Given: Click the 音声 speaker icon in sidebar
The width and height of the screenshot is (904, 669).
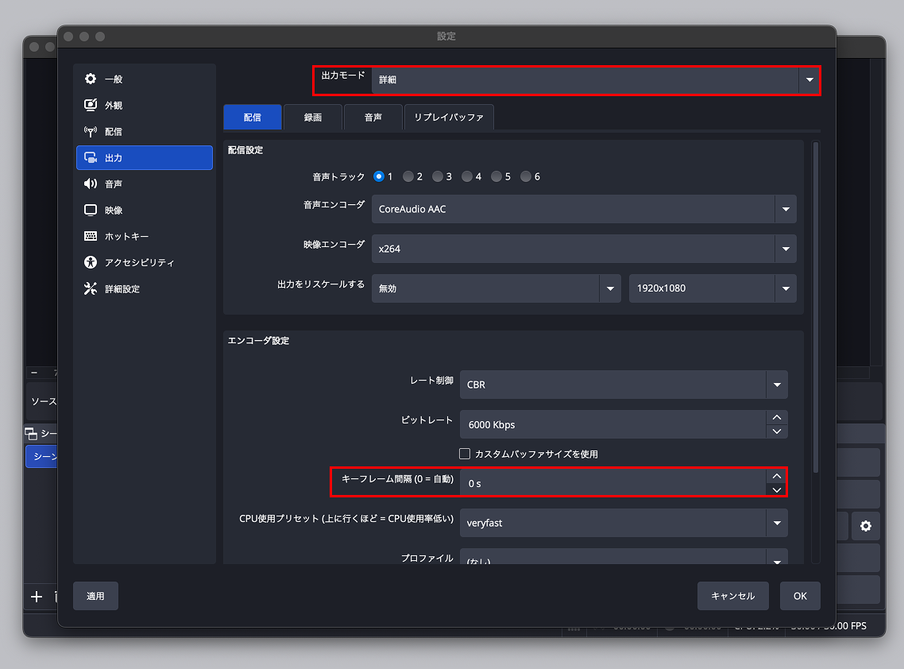Looking at the screenshot, I should click(x=91, y=184).
